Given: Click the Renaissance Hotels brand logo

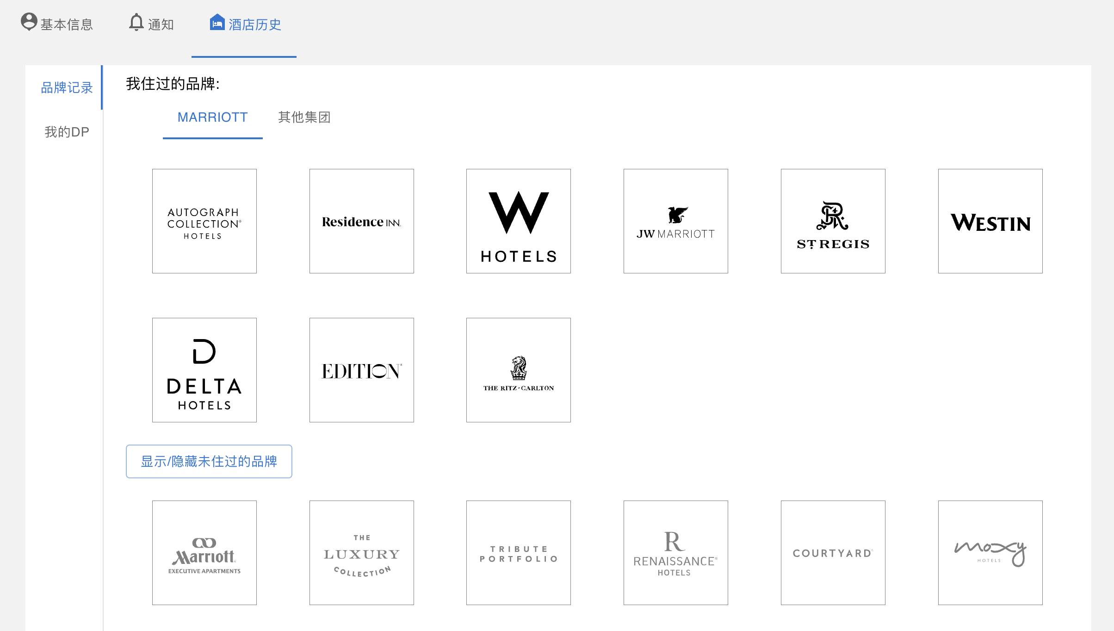Looking at the screenshot, I should [x=676, y=553].
